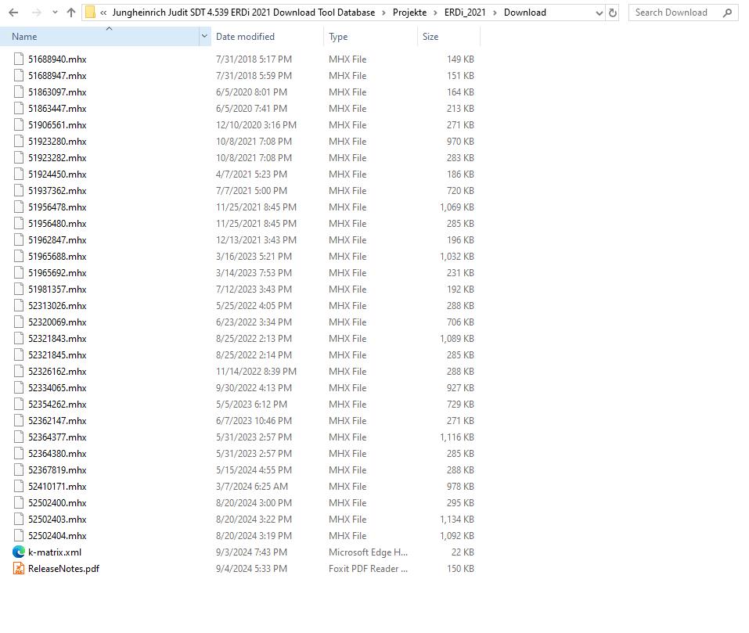749x633 pixels.
Task: Open the address bar history dropdown
Action: (599, 13)
